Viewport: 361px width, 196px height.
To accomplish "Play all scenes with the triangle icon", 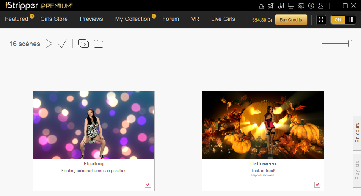I will (x=49, y=44).
